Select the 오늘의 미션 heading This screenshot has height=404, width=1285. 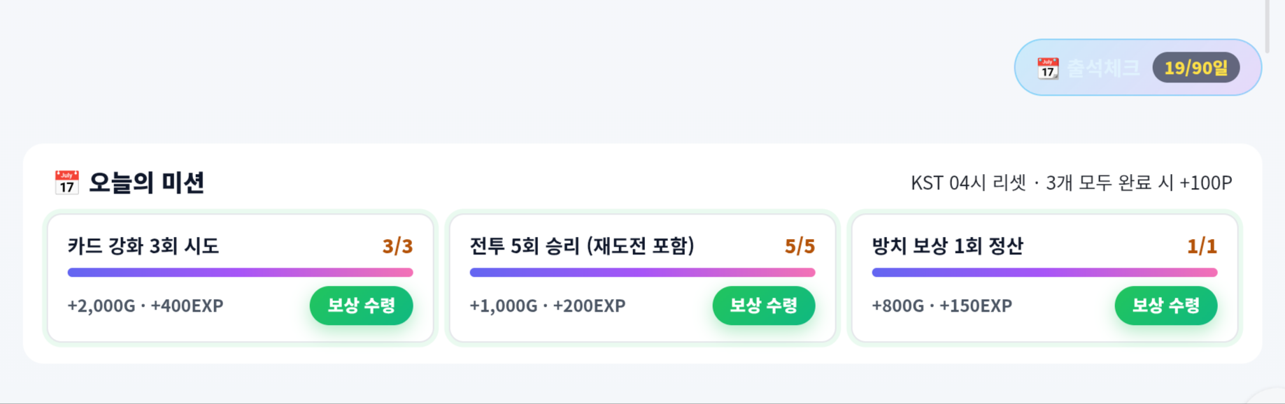point(146,182)
